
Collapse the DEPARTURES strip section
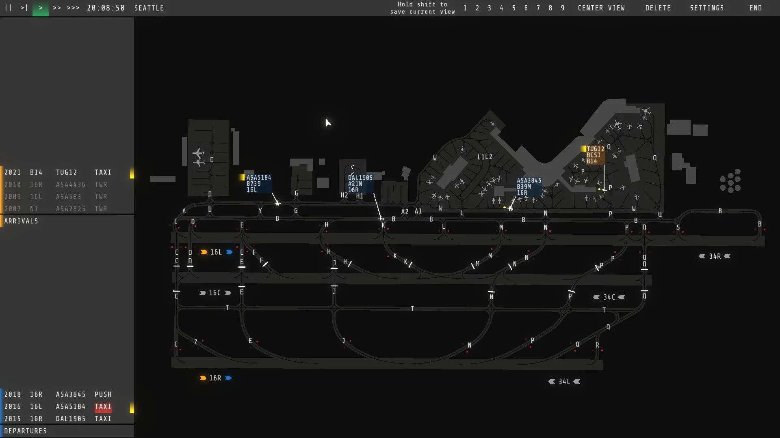(x=26, y=431)
